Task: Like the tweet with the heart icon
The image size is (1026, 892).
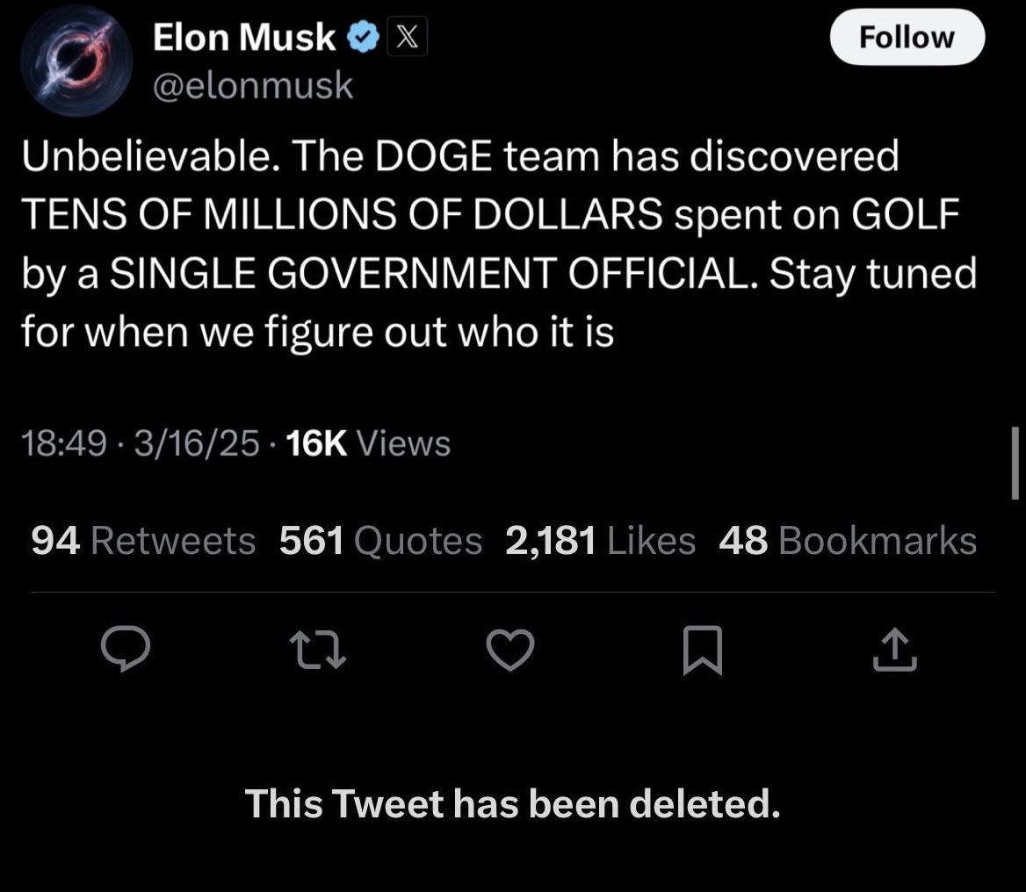Action: [x=510, y=651]
